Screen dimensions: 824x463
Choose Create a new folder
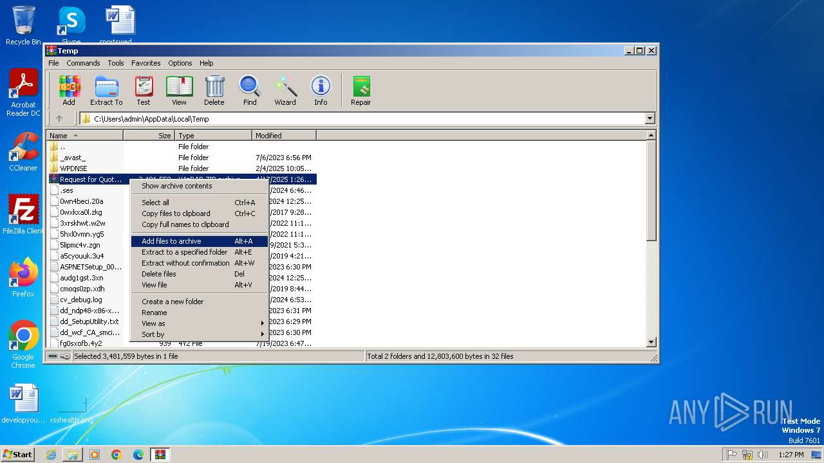point(200,302)
